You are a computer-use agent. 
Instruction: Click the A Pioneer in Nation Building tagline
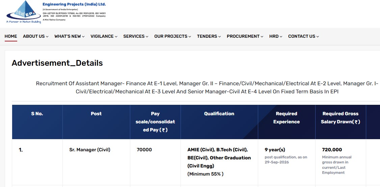point(24,22)
